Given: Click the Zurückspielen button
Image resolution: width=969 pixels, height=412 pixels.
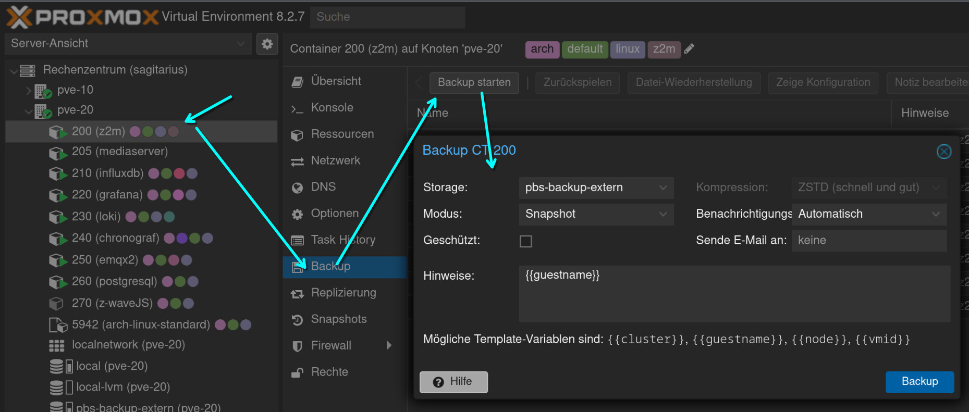Looking at the screenshot, I should pyautogui.click(x=578, y=83).
